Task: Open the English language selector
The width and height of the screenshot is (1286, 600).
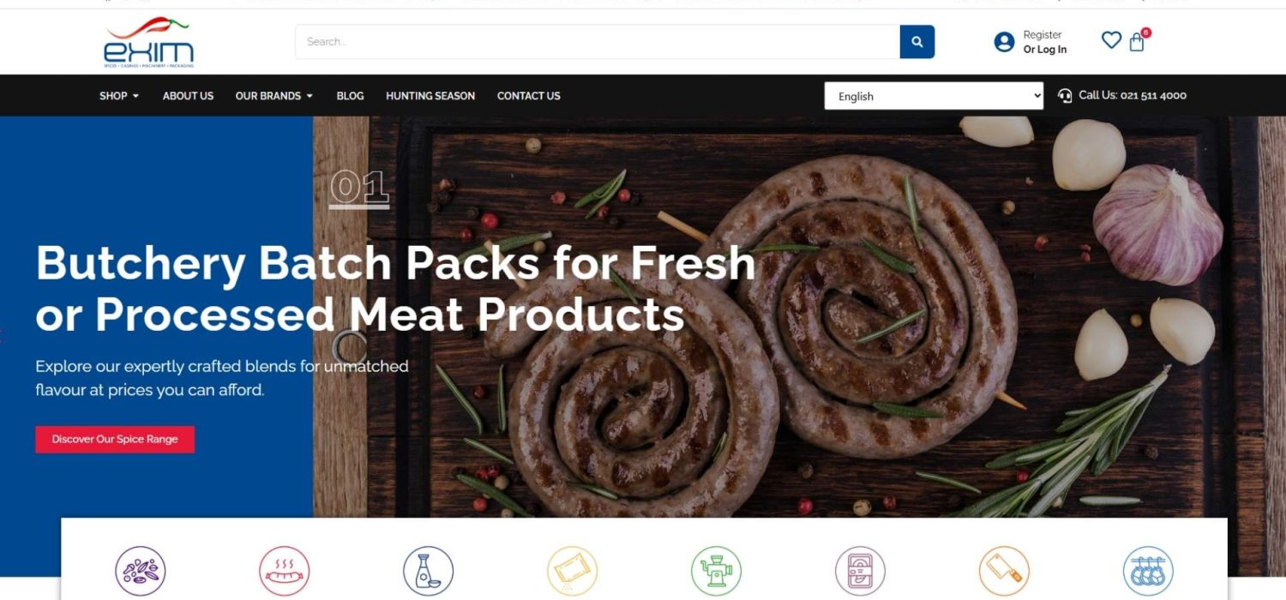Action: click(934, 96)
